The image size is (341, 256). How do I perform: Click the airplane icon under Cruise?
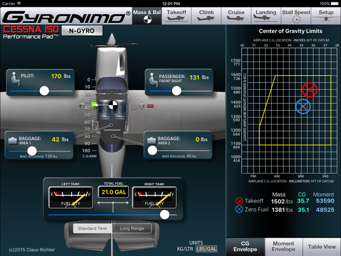(235, 19)
